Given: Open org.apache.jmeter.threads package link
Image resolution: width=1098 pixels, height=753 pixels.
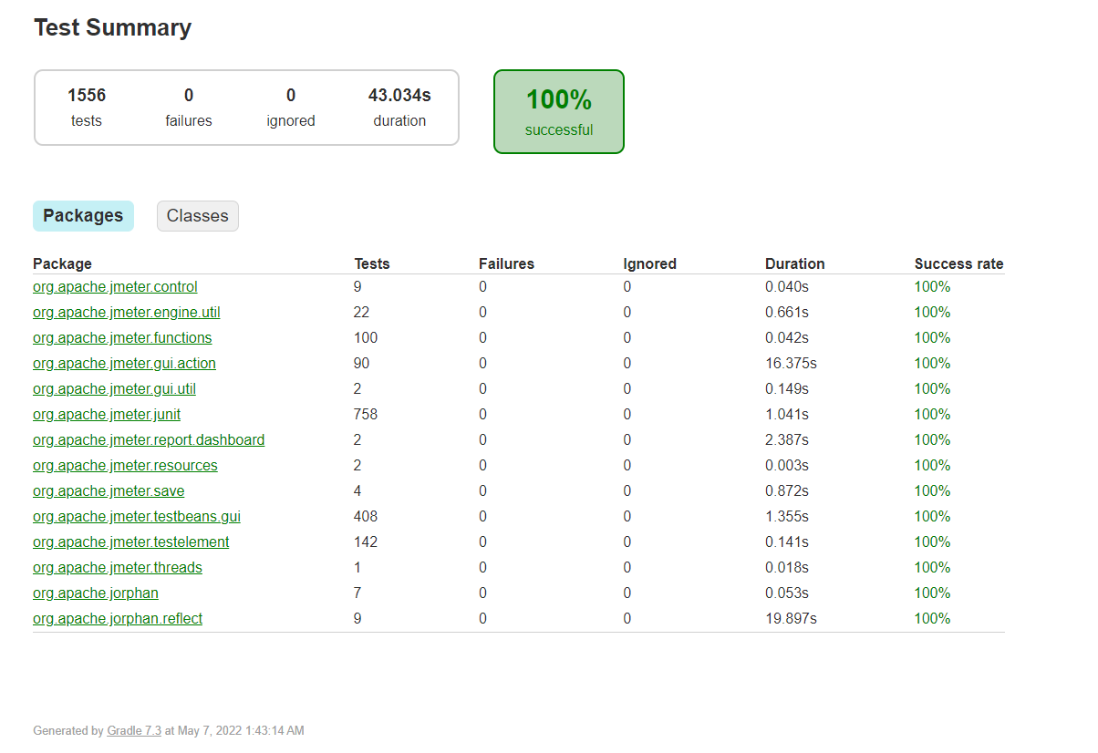Looking at the screenshot, I should pyautogui.click(x=118, y=568).
